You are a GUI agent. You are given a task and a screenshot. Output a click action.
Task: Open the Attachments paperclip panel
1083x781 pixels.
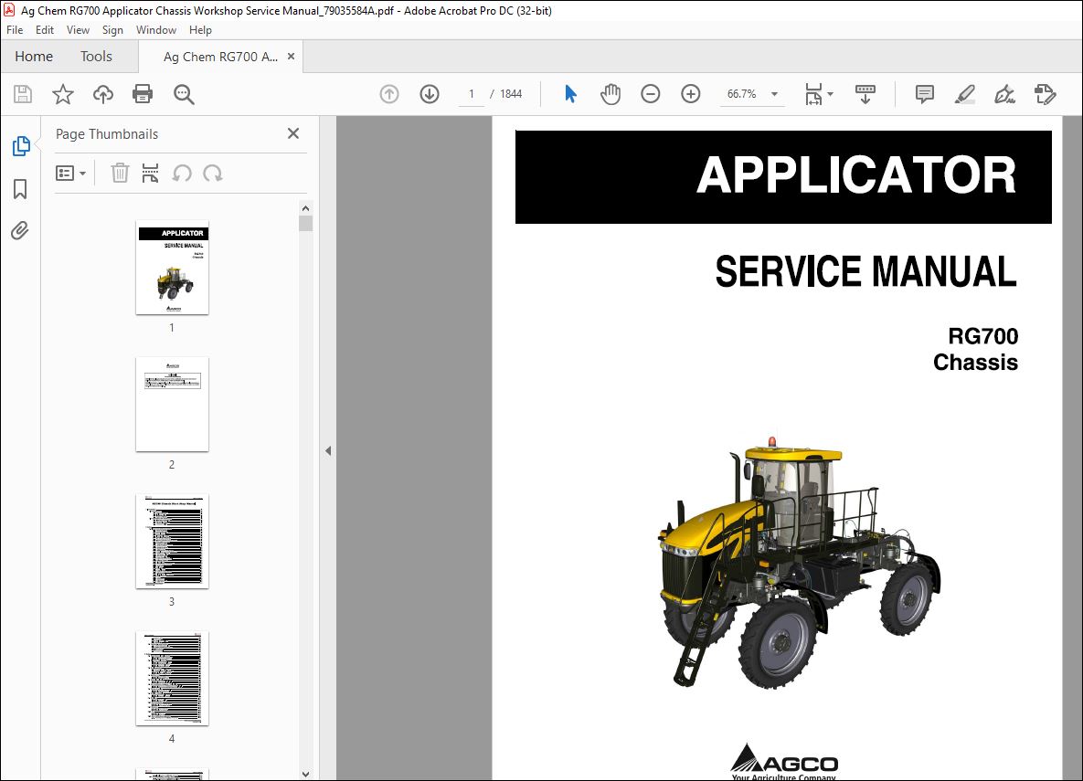click(x=20, y=230)
